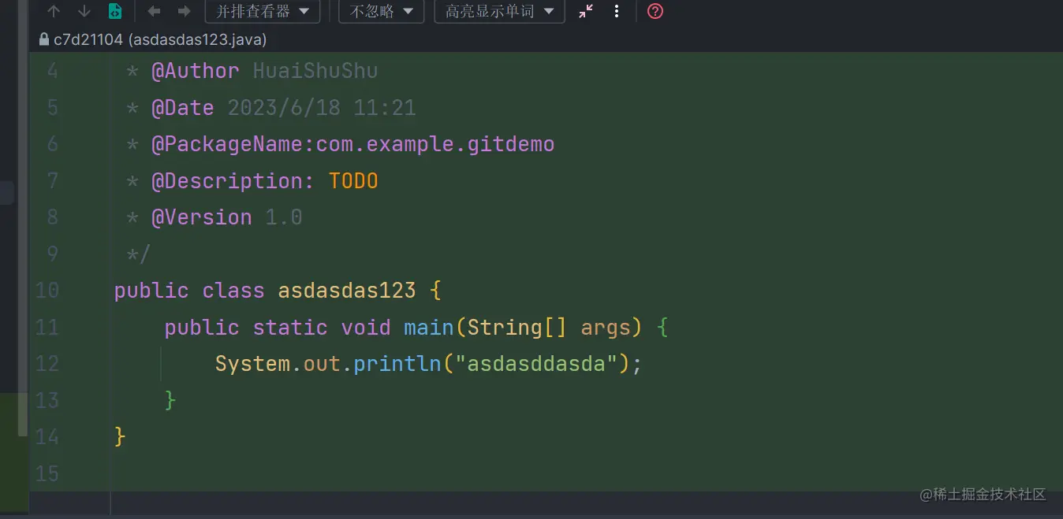
Task: Open help with the red question mark icon
Action: coord(655,12)
